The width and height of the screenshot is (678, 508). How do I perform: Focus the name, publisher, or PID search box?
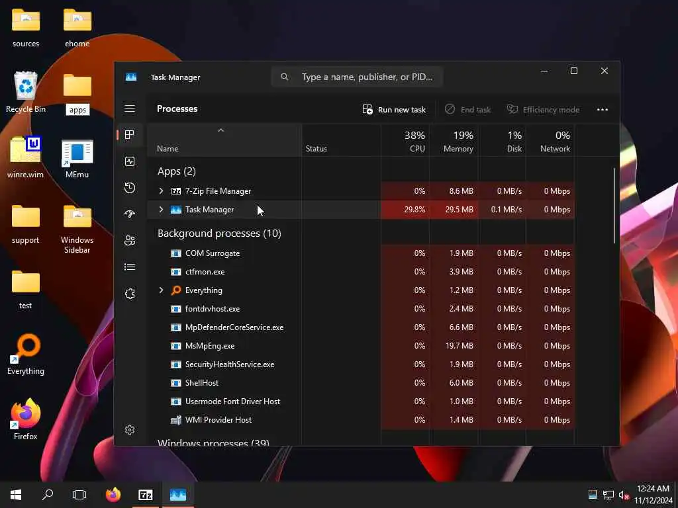[x=357, y=77]
